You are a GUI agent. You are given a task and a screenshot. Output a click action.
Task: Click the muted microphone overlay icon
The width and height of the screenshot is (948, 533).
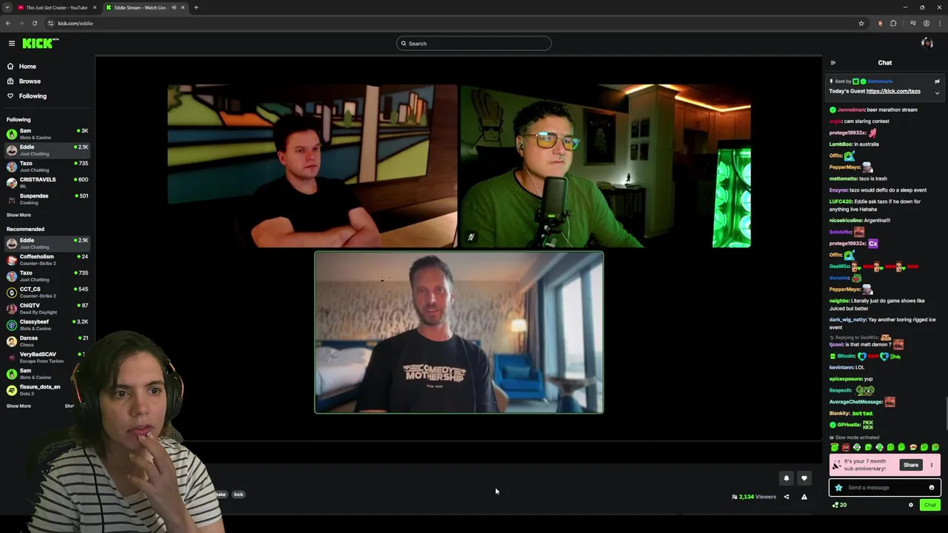click(x=471, y=238)
